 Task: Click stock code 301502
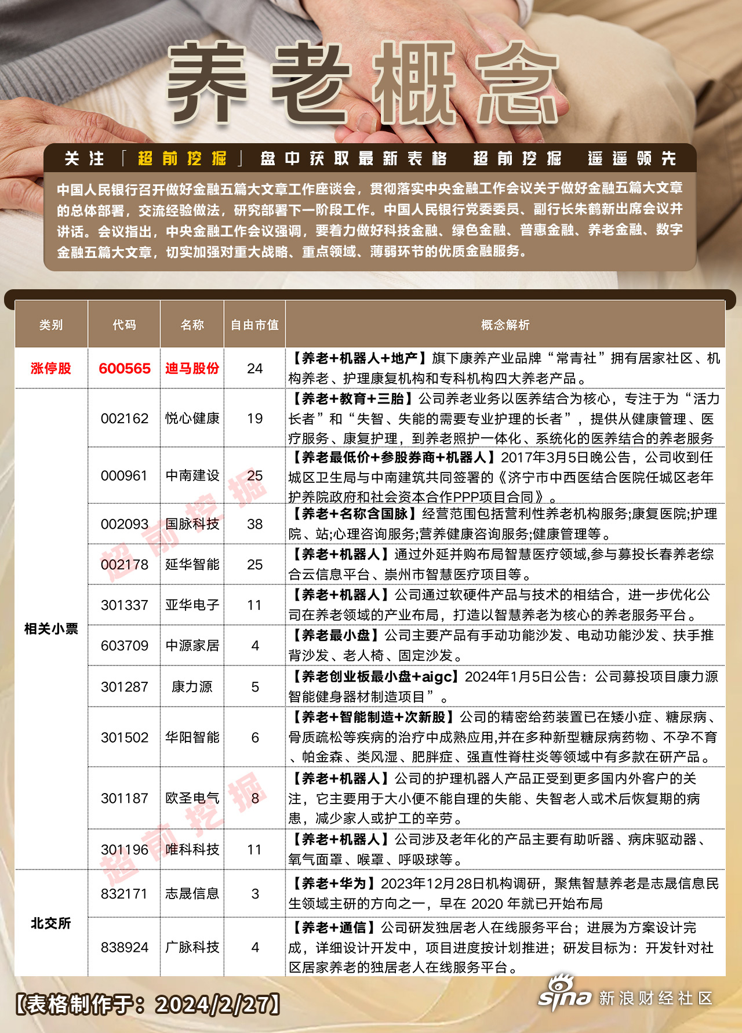[124, 737]
